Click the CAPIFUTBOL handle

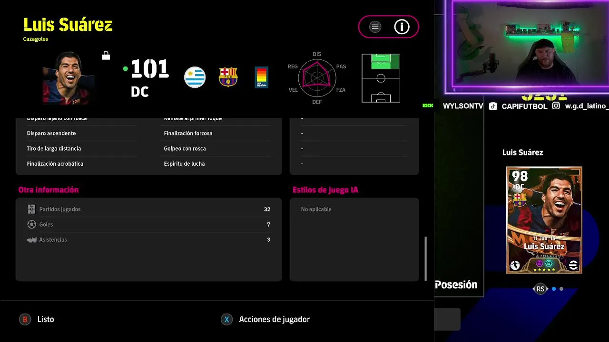coord(524,106)
